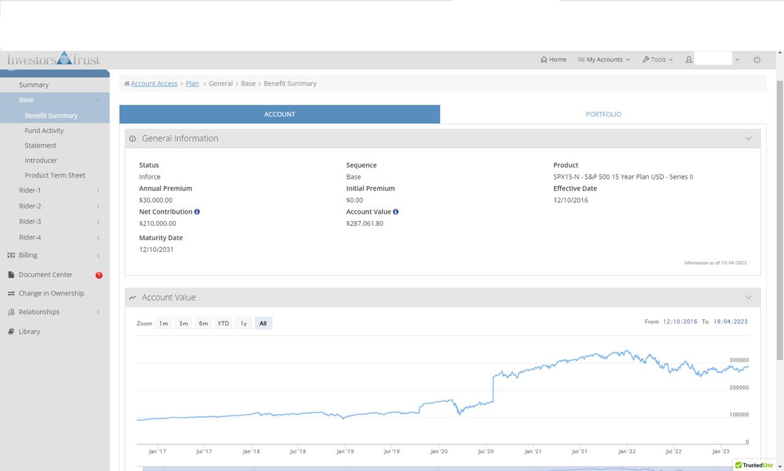Screen dimensions: 784x471
Task: Select the 1m zoom range
Action: coord(164,323)
